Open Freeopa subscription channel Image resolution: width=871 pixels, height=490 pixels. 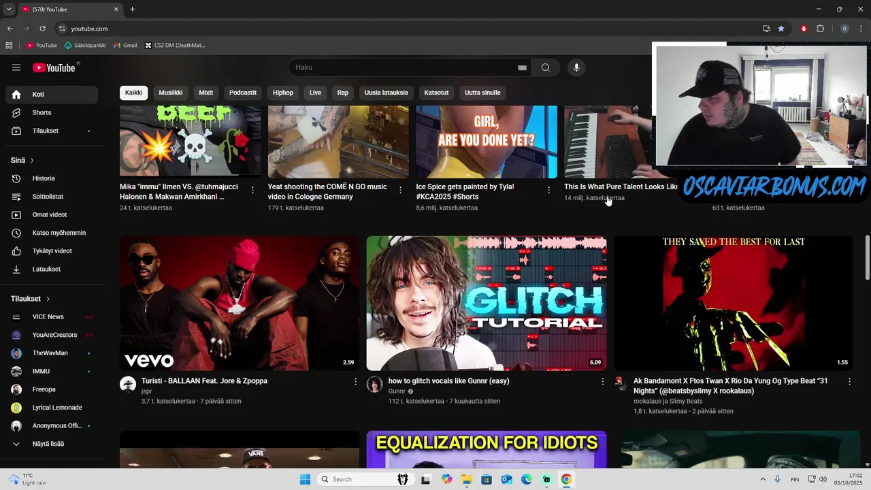pyautogui.click(x=52, y=389)
